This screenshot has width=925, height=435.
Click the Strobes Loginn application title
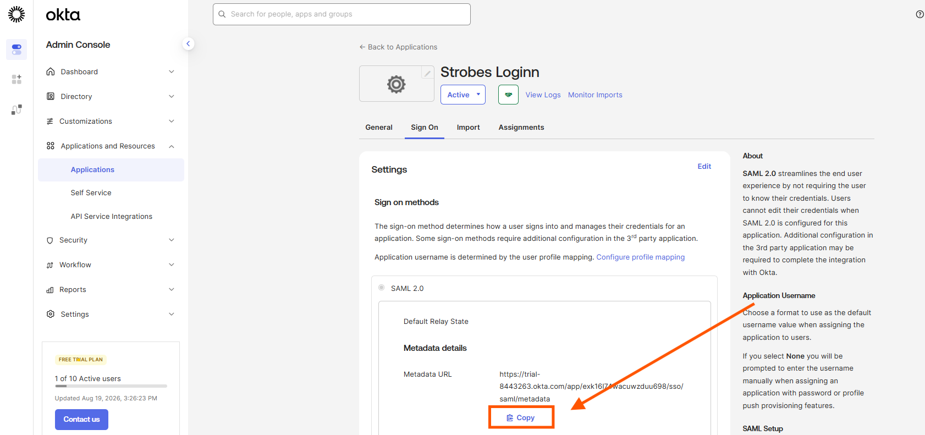pos(490,72)
